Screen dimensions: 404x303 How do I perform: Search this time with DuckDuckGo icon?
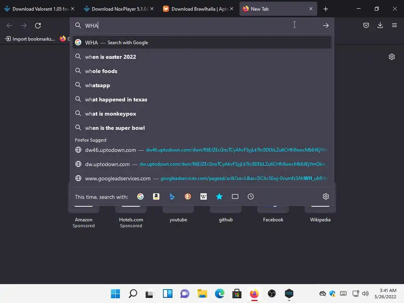click(x=187, y=196)
